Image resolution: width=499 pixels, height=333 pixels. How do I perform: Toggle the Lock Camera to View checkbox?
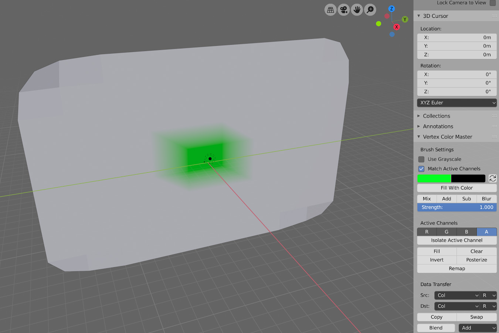[492, 3]
